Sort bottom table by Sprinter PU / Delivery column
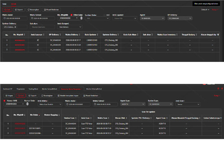224x168 pixels. pos(151,118)
